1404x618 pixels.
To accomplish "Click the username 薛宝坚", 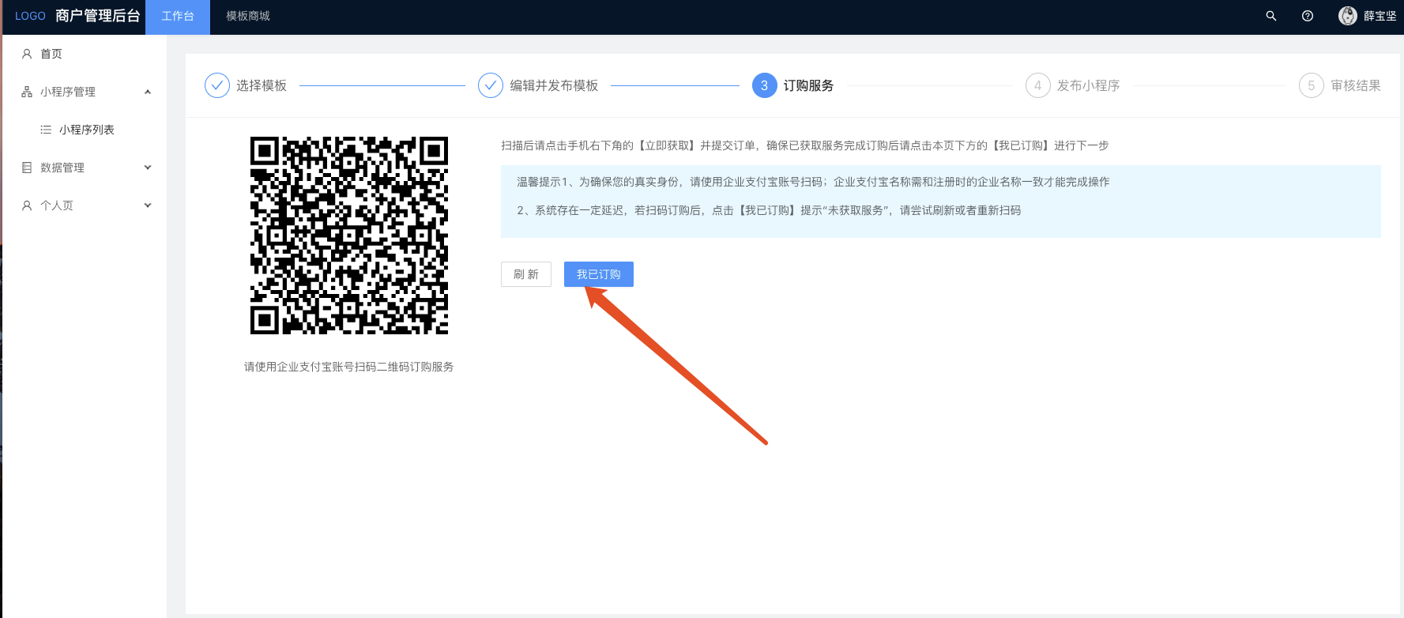I will (x=1380, y=16).
